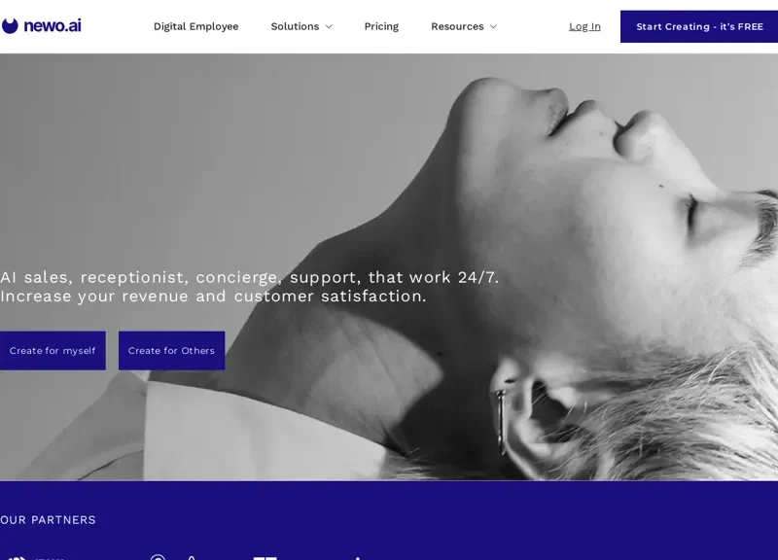Choose Create for Others

(172, 351)
